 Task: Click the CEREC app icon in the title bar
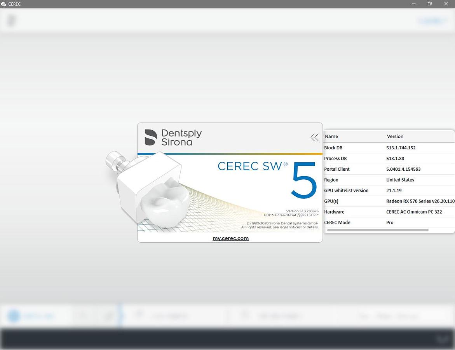click(3, 4)
